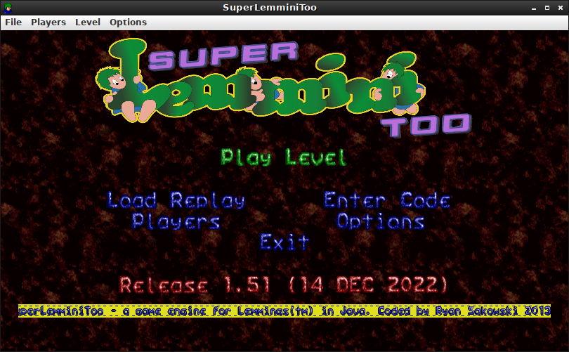This screenshot has height=352, width=569.
Task: Close the SuperLemminiToo window
Action: click(561, 8)
